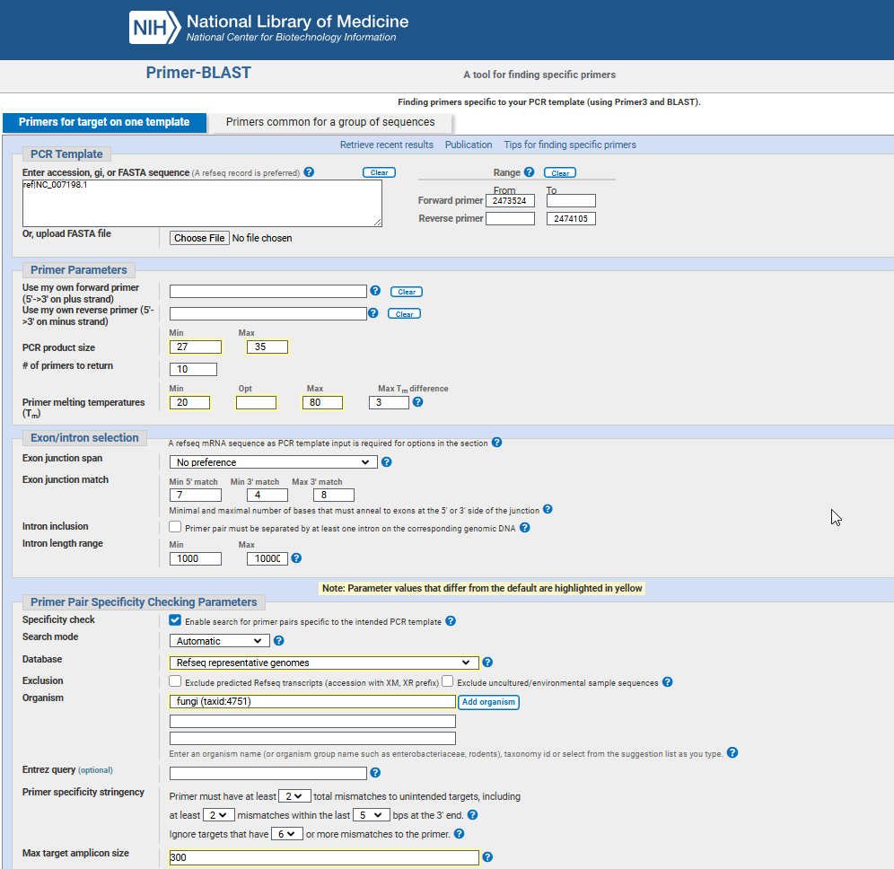
Task: Open the Exon junction span dropdown
Action: click(273, 461)
